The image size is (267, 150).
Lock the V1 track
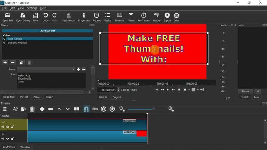[13, 139]
